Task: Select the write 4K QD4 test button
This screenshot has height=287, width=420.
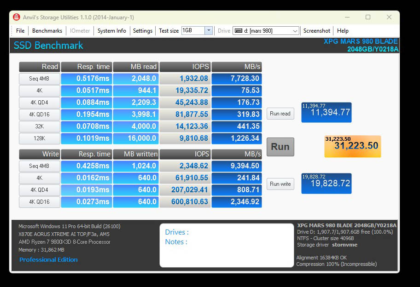Action: click(40, 190)
